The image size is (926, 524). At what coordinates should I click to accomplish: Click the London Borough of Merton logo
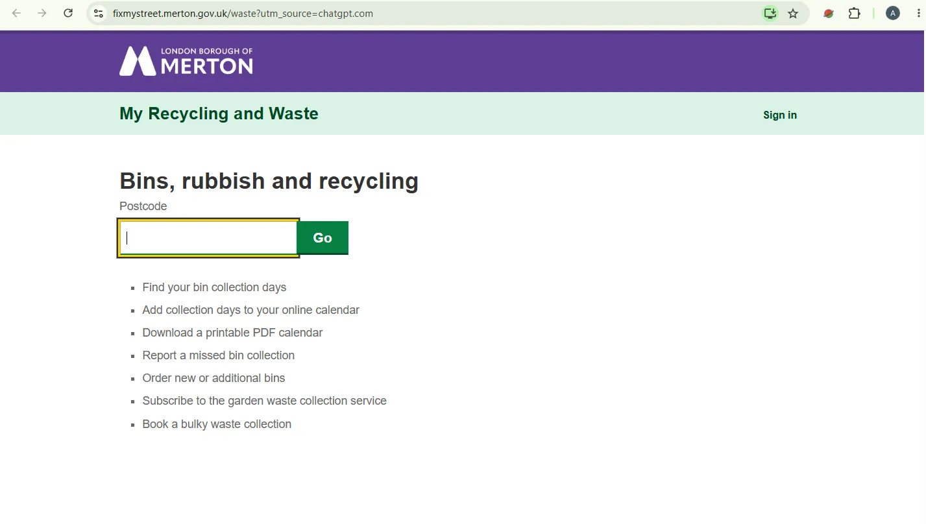[186, 61]
